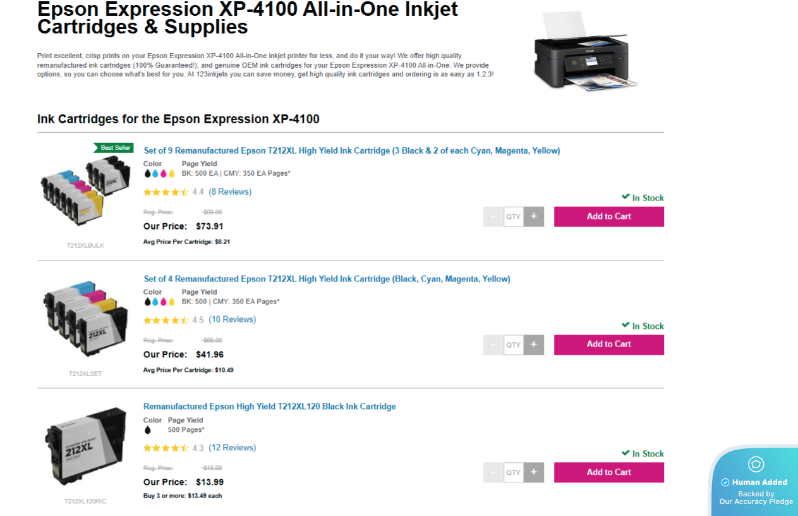This screenshot has height=516, width=798.
Task: Click the Human Added accuracy pledge badge
Action: [x=756, y=482]
